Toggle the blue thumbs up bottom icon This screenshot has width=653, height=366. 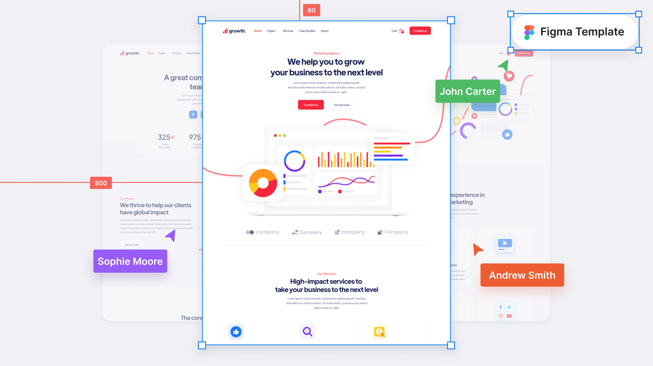tap(236, 332)
